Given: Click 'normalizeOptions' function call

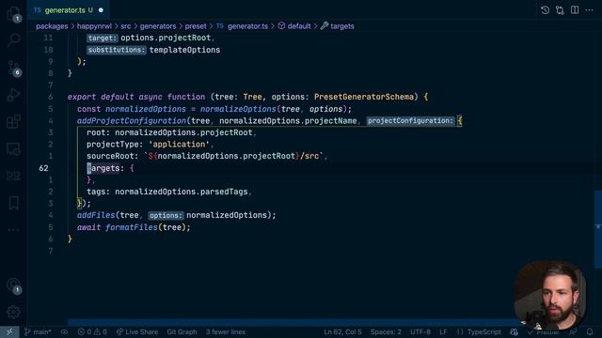Looking at the screenshot, I should point(238,109).
